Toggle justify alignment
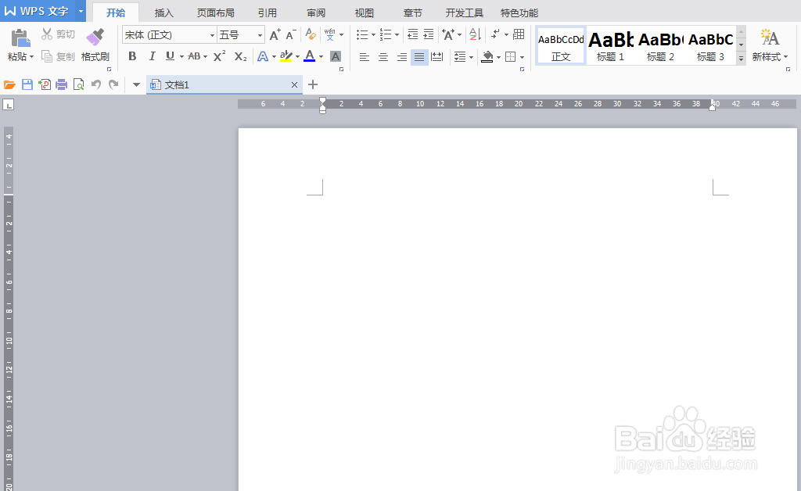Viewport: 801px width, 491px height. [419, 56]
